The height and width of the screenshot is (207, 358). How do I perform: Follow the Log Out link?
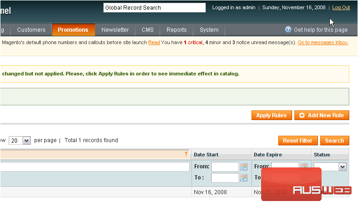click(341, 8)
